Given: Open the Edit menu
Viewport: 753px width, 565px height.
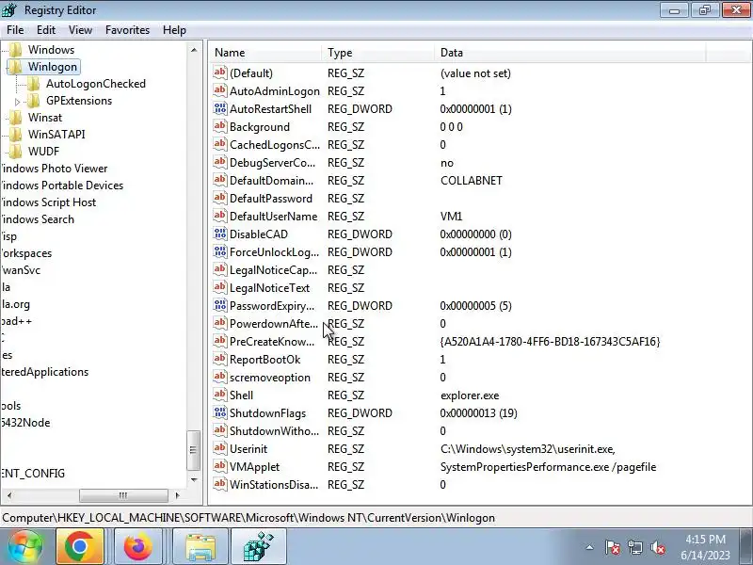Looking at the screenshot, I should pyautogui.click(x=45, y=30).
